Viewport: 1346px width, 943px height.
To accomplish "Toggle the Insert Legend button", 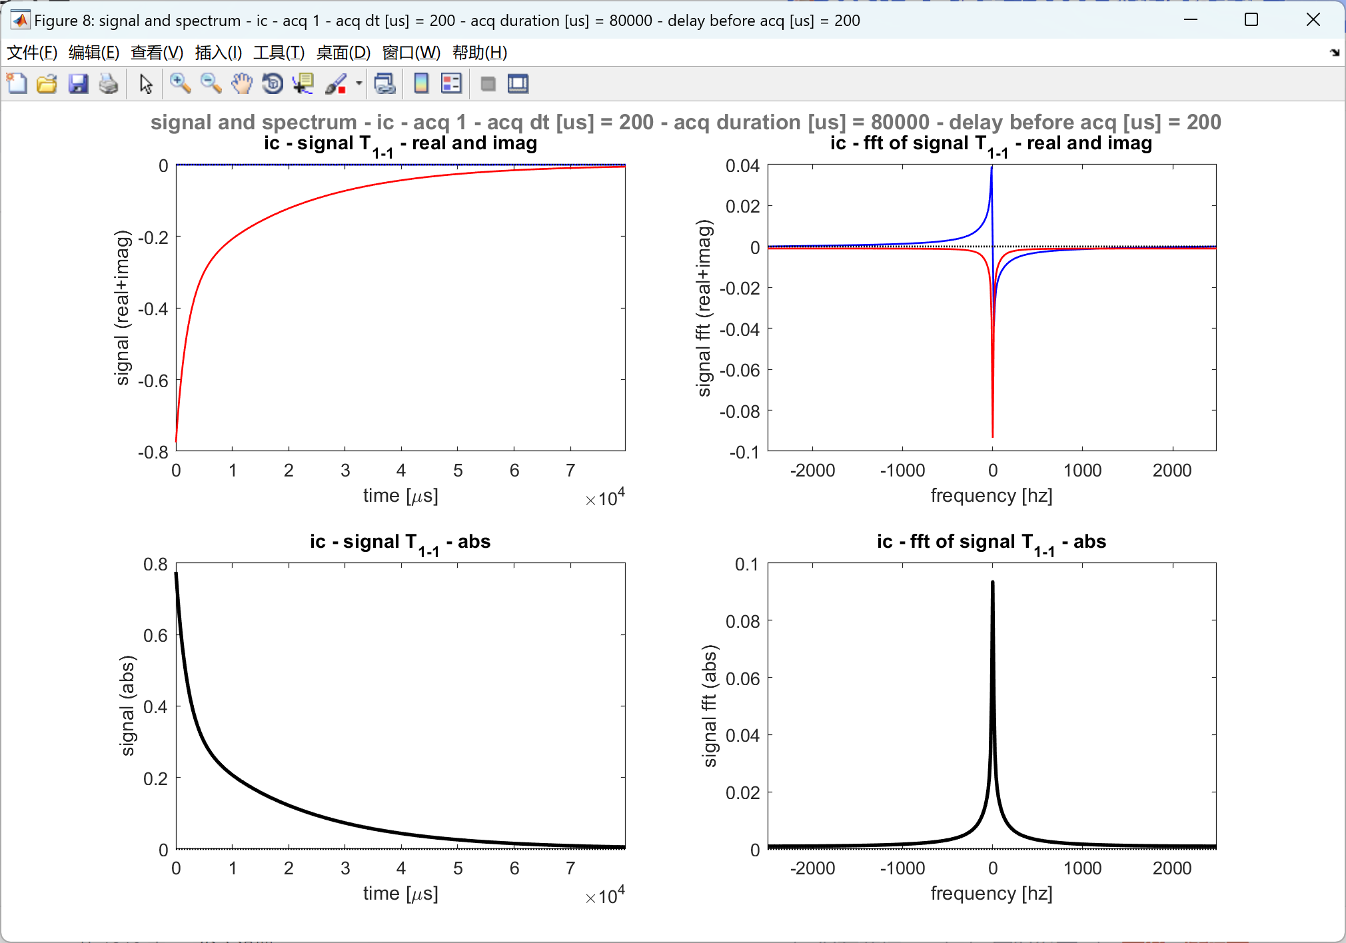I will pyautogui.click(x=452, y=84).
